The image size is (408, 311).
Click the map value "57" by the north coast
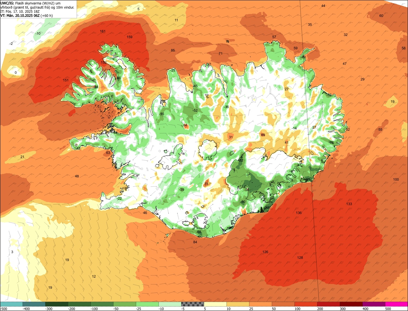274,37
